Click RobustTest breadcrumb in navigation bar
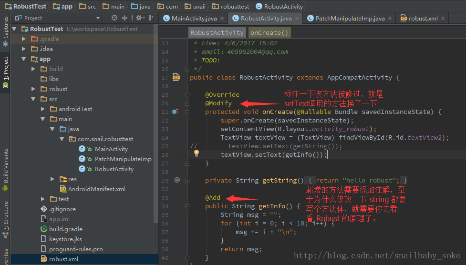Image resolution: width=466 pixels, height=265 pixels. (26, 6)
